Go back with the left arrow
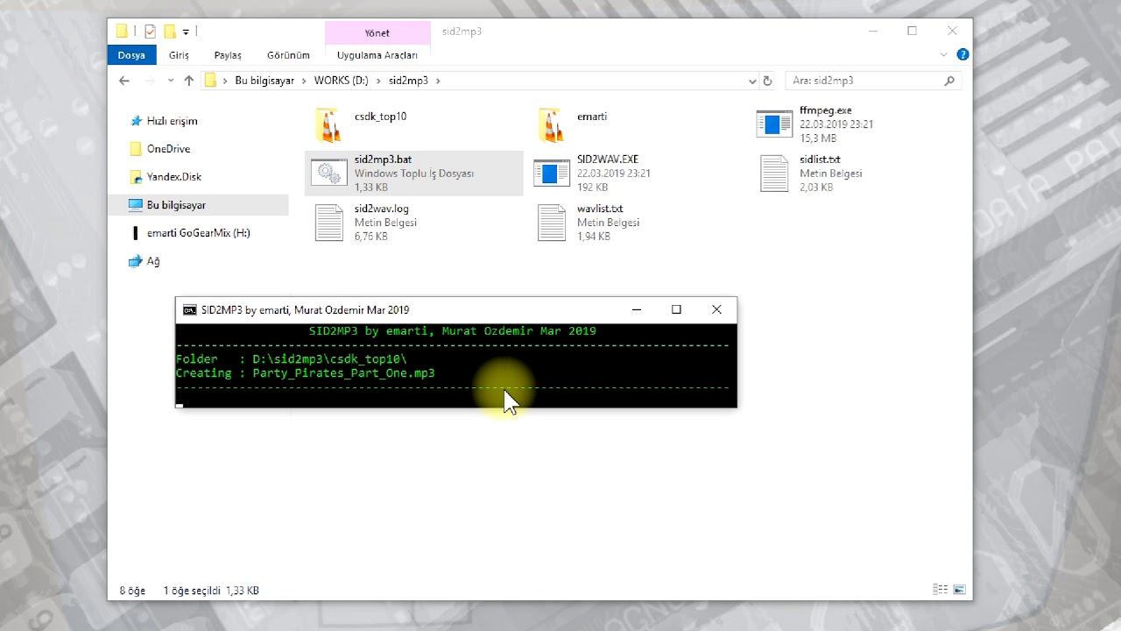The height and width of the screenshot is (631, 1121). [x=124, y=81]
